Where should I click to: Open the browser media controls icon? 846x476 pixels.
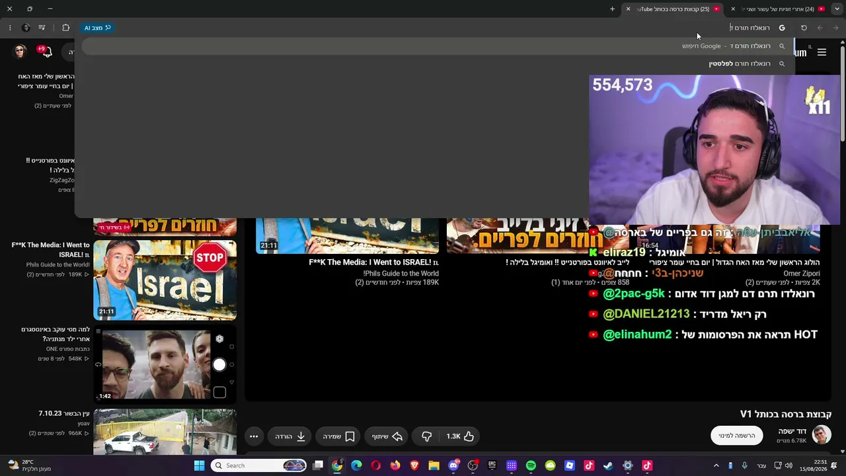click(42, 28)
